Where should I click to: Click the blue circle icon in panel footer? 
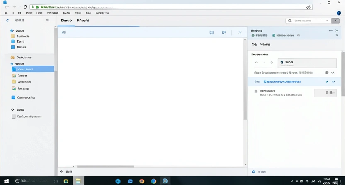pos(253,172)
